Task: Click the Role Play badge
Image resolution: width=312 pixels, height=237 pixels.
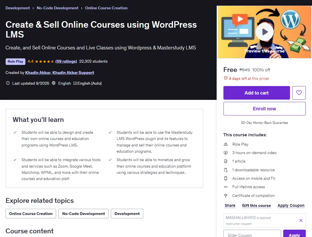Action: [16, 62]
